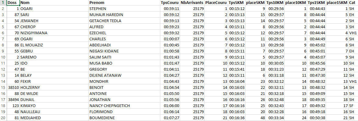Select the EL MOUAZIZ cell
The height and width of the screenshot is (121, 358).
pos(54,45)
